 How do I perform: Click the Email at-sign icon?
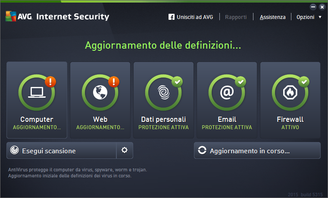227,92
